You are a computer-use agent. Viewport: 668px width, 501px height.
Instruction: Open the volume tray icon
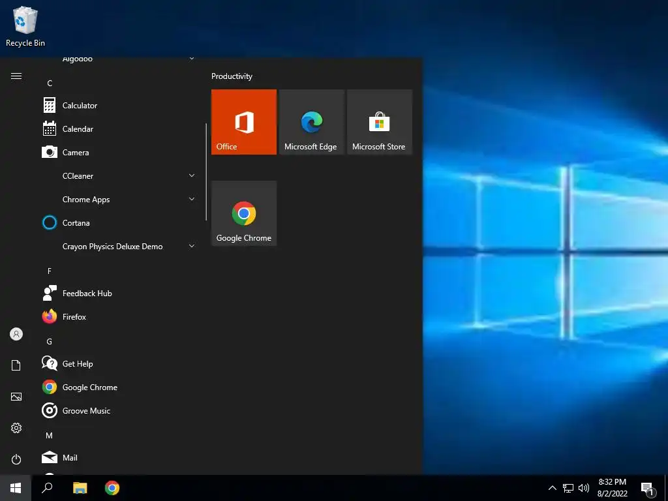pyautogui.click(x=584, y=488)
